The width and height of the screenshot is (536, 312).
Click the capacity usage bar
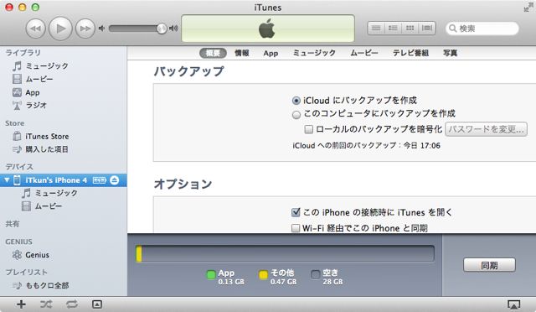[x=285, y=254]
